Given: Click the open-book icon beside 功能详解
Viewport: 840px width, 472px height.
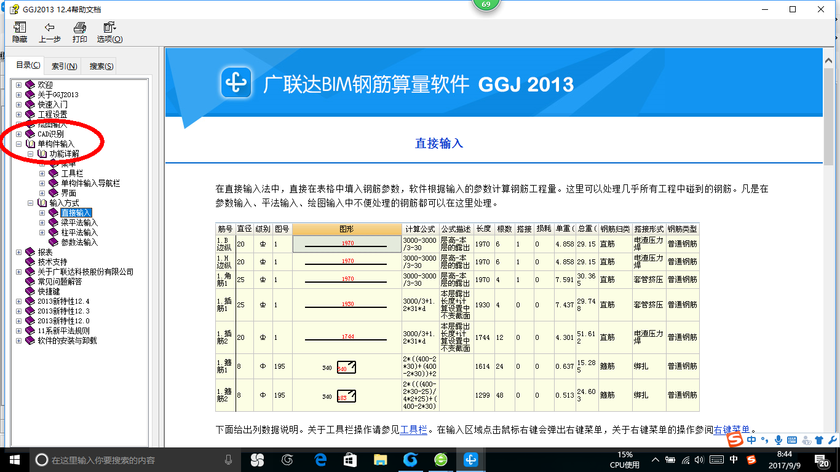Looking at the screenshot, I should click(42, 154).
